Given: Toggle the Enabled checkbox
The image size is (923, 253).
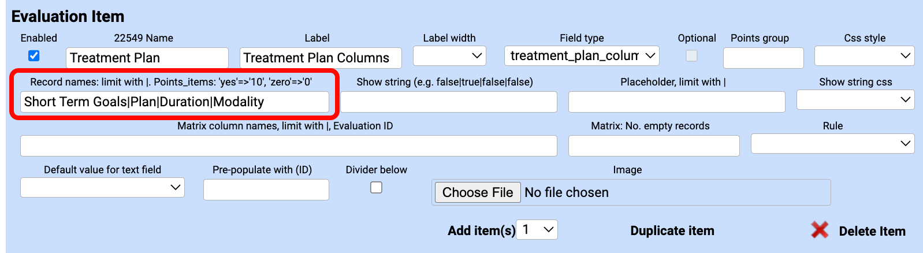Looking at the screenshot, I should 34,55.
